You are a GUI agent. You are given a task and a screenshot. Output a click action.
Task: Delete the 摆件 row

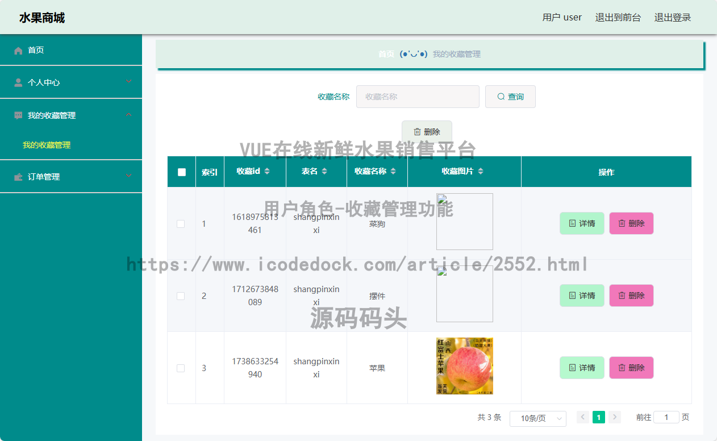point(631,296)
